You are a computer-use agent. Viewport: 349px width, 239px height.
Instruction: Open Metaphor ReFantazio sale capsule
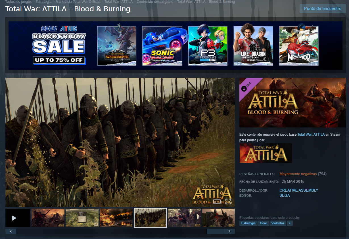pos(298,46)
